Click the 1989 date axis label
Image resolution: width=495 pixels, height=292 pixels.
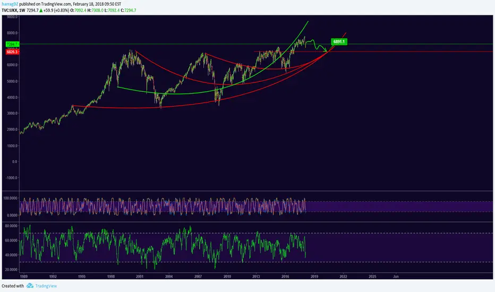point(24,277)
